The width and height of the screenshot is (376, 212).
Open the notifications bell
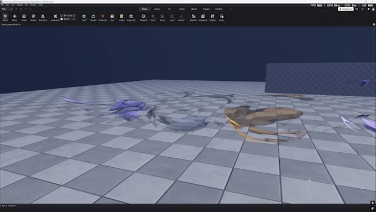tap(369, 9)
